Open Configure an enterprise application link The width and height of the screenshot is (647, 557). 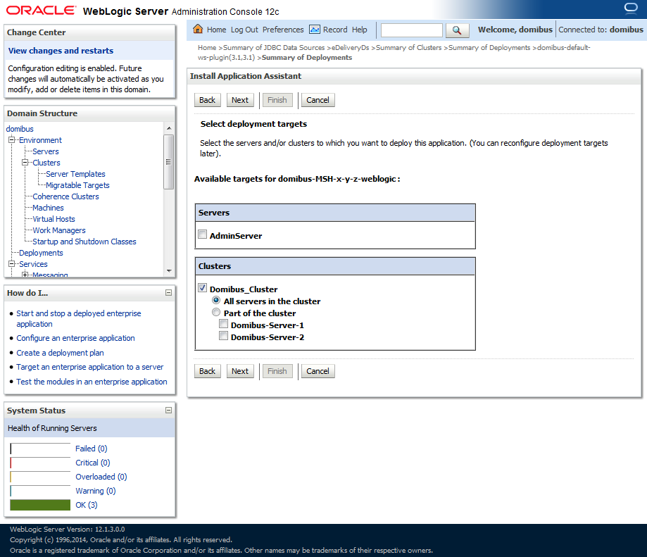coord(75,338)
